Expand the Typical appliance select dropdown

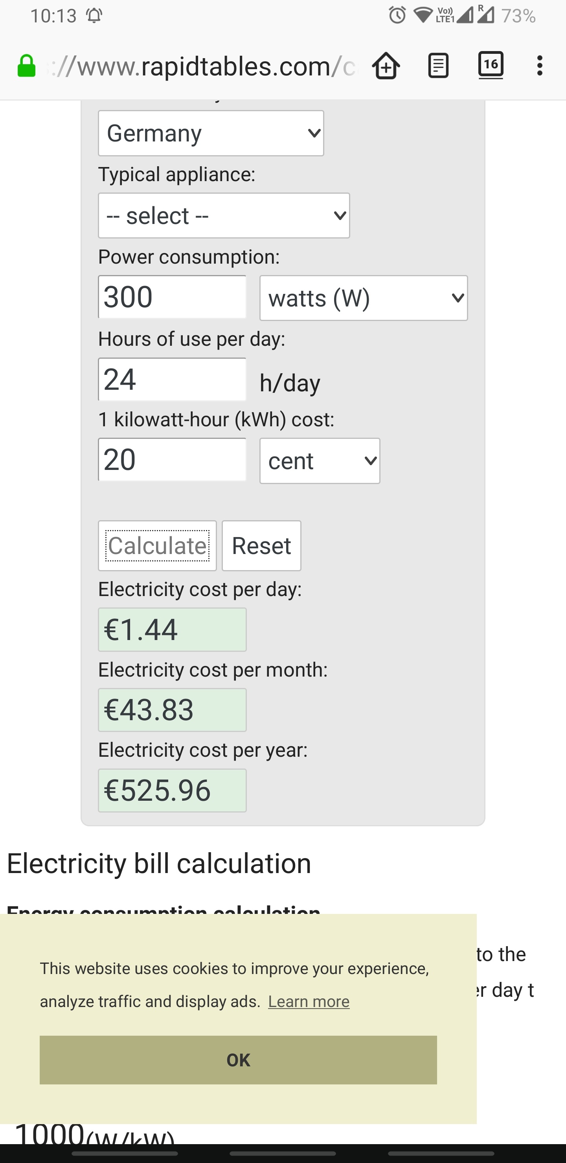click(224, 216)
